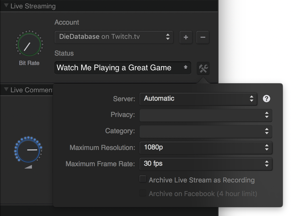Open the Maximum Resolution dropdown
The height and width of the screenshot is (216, 299).
pos(206,148)
